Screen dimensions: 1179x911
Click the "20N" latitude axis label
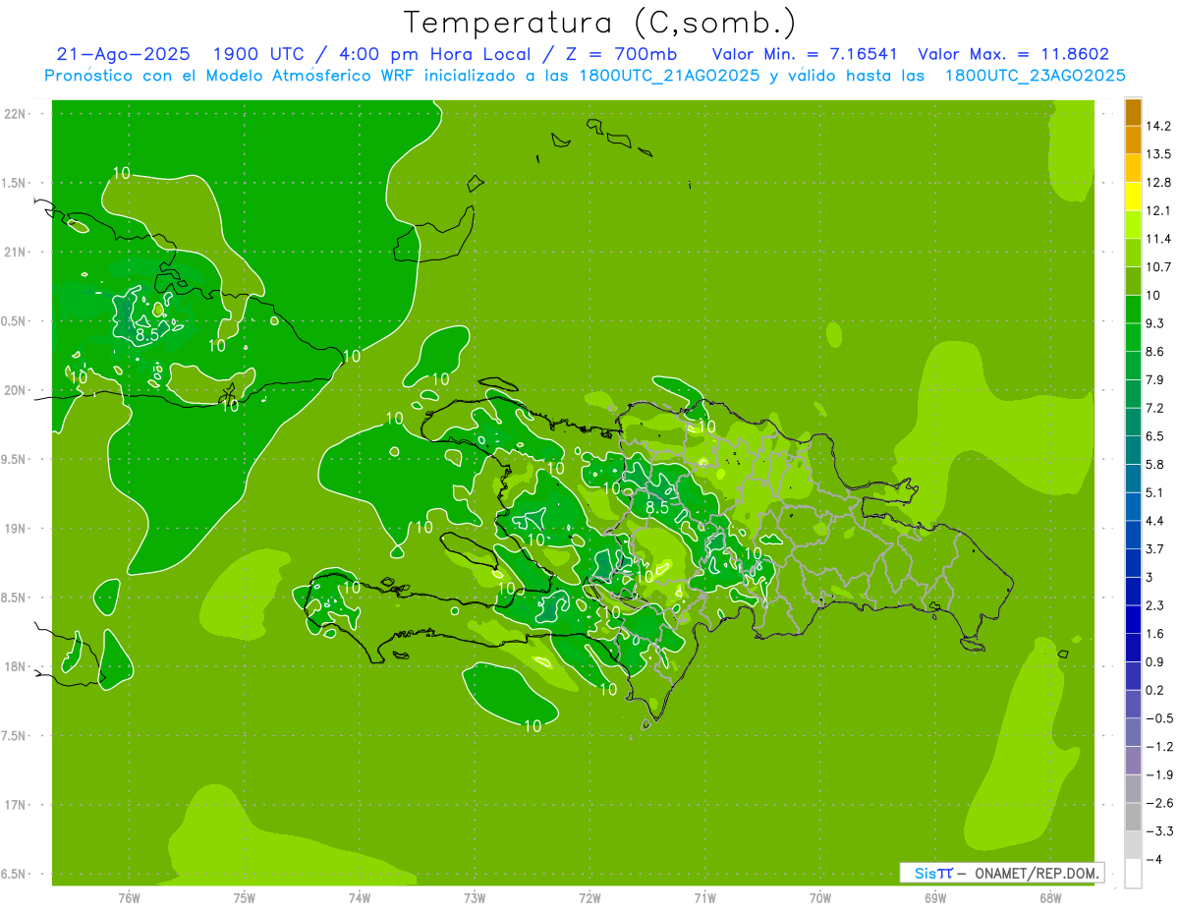point(17,390)
